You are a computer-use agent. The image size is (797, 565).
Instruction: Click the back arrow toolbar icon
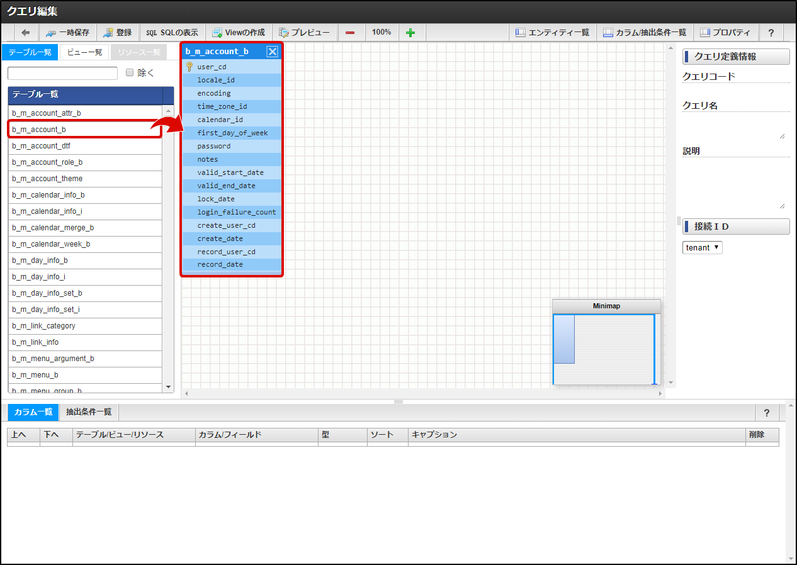click(26, 33)
